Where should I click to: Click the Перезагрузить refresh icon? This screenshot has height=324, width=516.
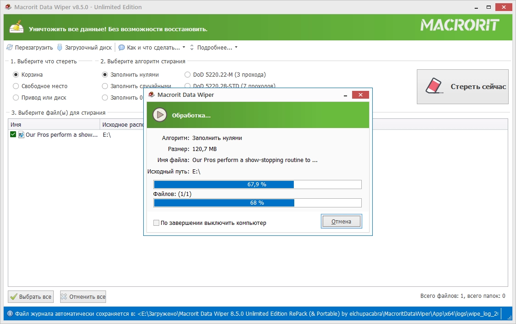(x=10, y=47)
